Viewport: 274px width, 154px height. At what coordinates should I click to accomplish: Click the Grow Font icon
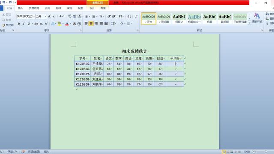pos(49,16)
